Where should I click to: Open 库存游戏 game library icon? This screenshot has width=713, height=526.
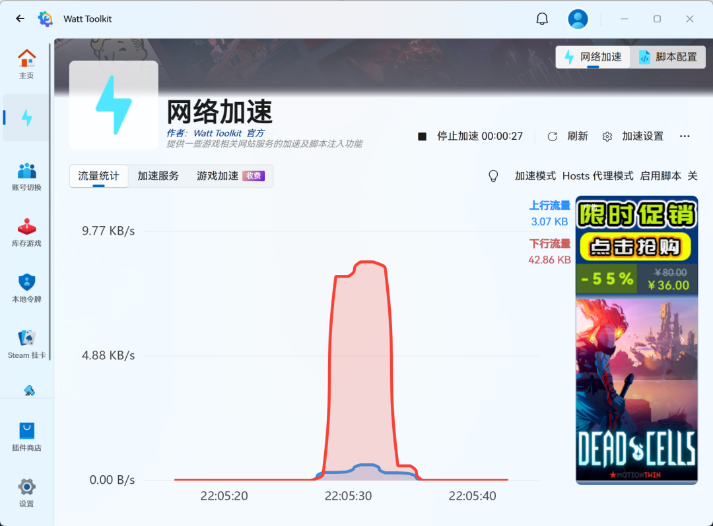click(26, 233)
